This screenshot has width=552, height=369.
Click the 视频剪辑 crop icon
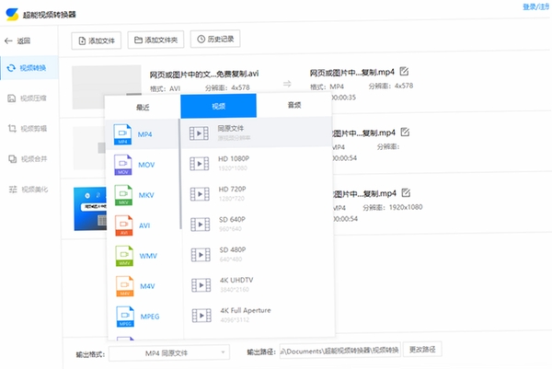(12, 129)
